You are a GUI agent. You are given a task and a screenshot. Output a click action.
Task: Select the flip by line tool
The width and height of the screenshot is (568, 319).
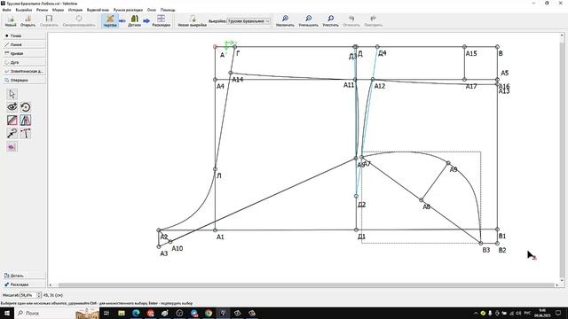coord(12,121)
